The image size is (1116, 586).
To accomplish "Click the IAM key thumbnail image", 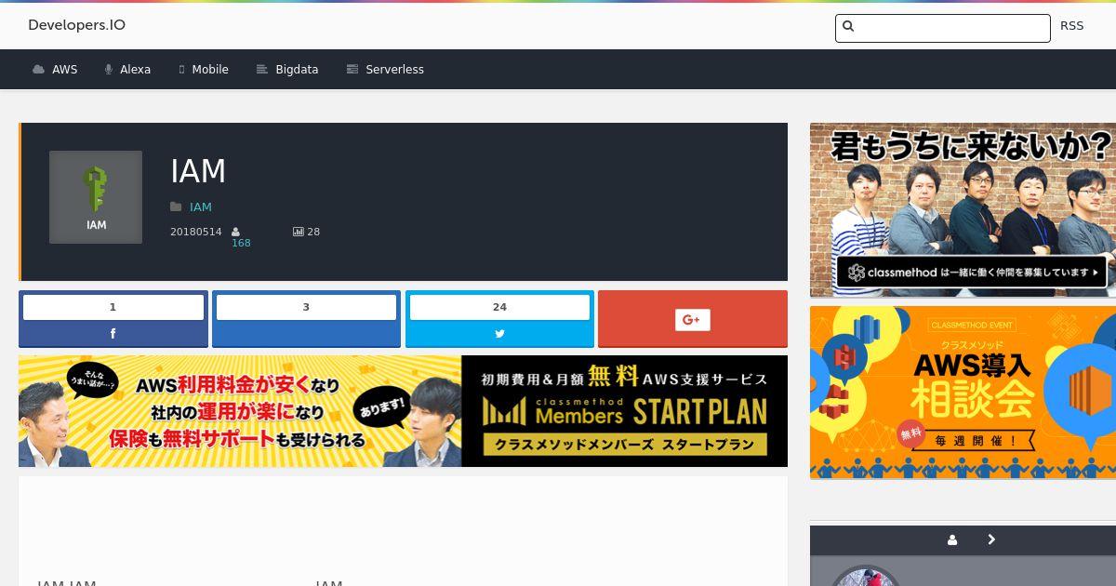I will tap(96, 197).
